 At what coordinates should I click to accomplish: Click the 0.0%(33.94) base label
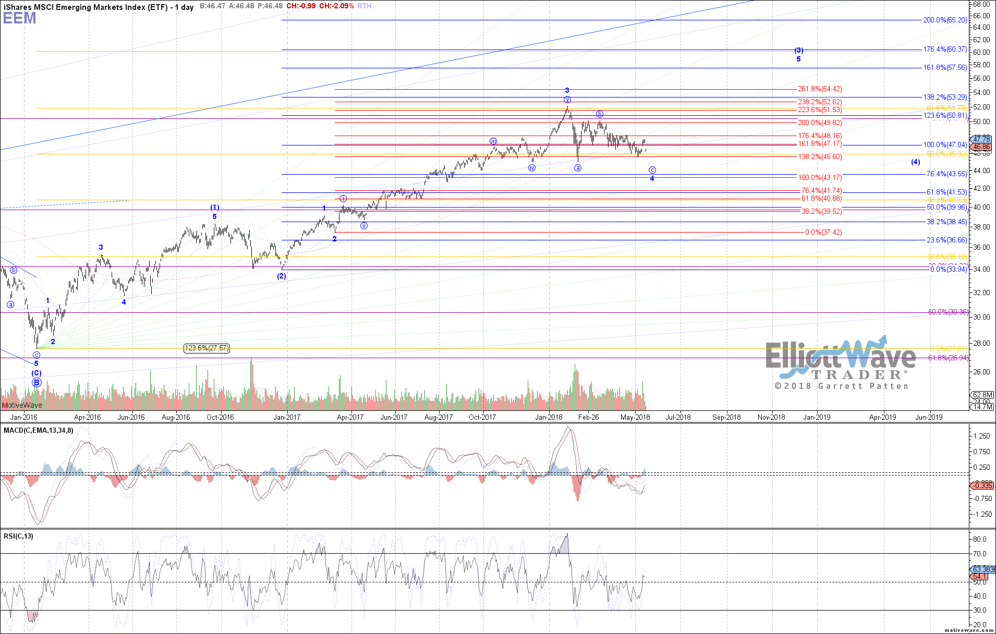coord(949,270)
